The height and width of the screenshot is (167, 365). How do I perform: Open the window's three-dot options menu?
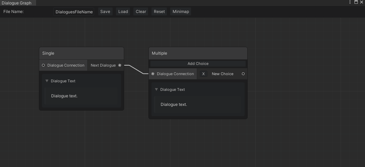click(x=350, y=2)
